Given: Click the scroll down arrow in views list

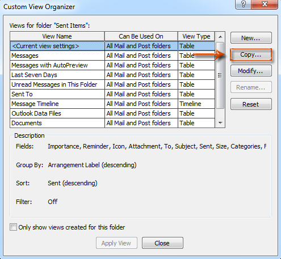Looking at the screenshot, I should point(220,123).
